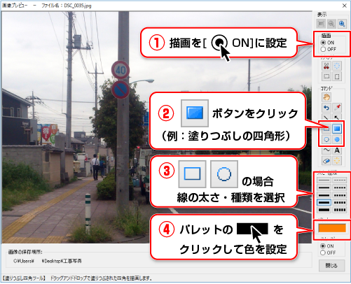Image resolution: width=351 pixels, height=284 pixels.
Task: Select the outline rectangle tool
Action: pos(326,129)
